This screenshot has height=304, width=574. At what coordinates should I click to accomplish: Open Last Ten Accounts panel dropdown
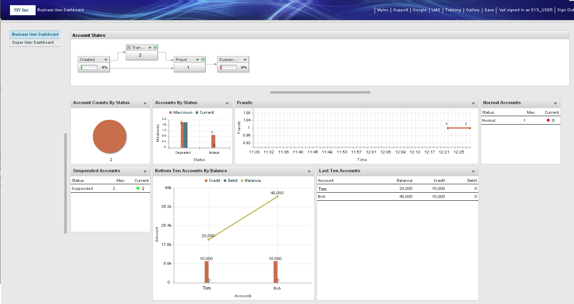point(473,171)
